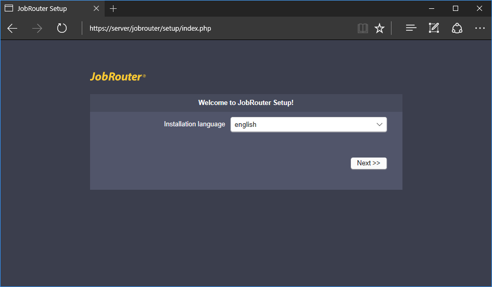The image size is (492, 287).
Task: Go back with the browser back arrow
Action: coord(12,29)
